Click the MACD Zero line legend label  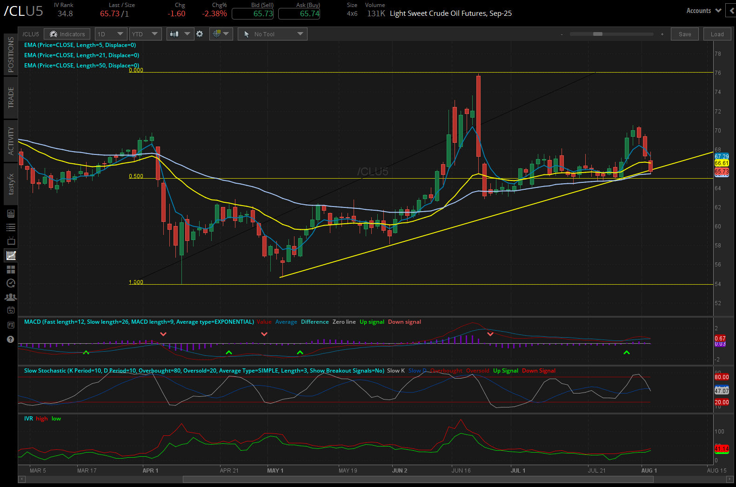pyautogui.click(x=344, y=322)
